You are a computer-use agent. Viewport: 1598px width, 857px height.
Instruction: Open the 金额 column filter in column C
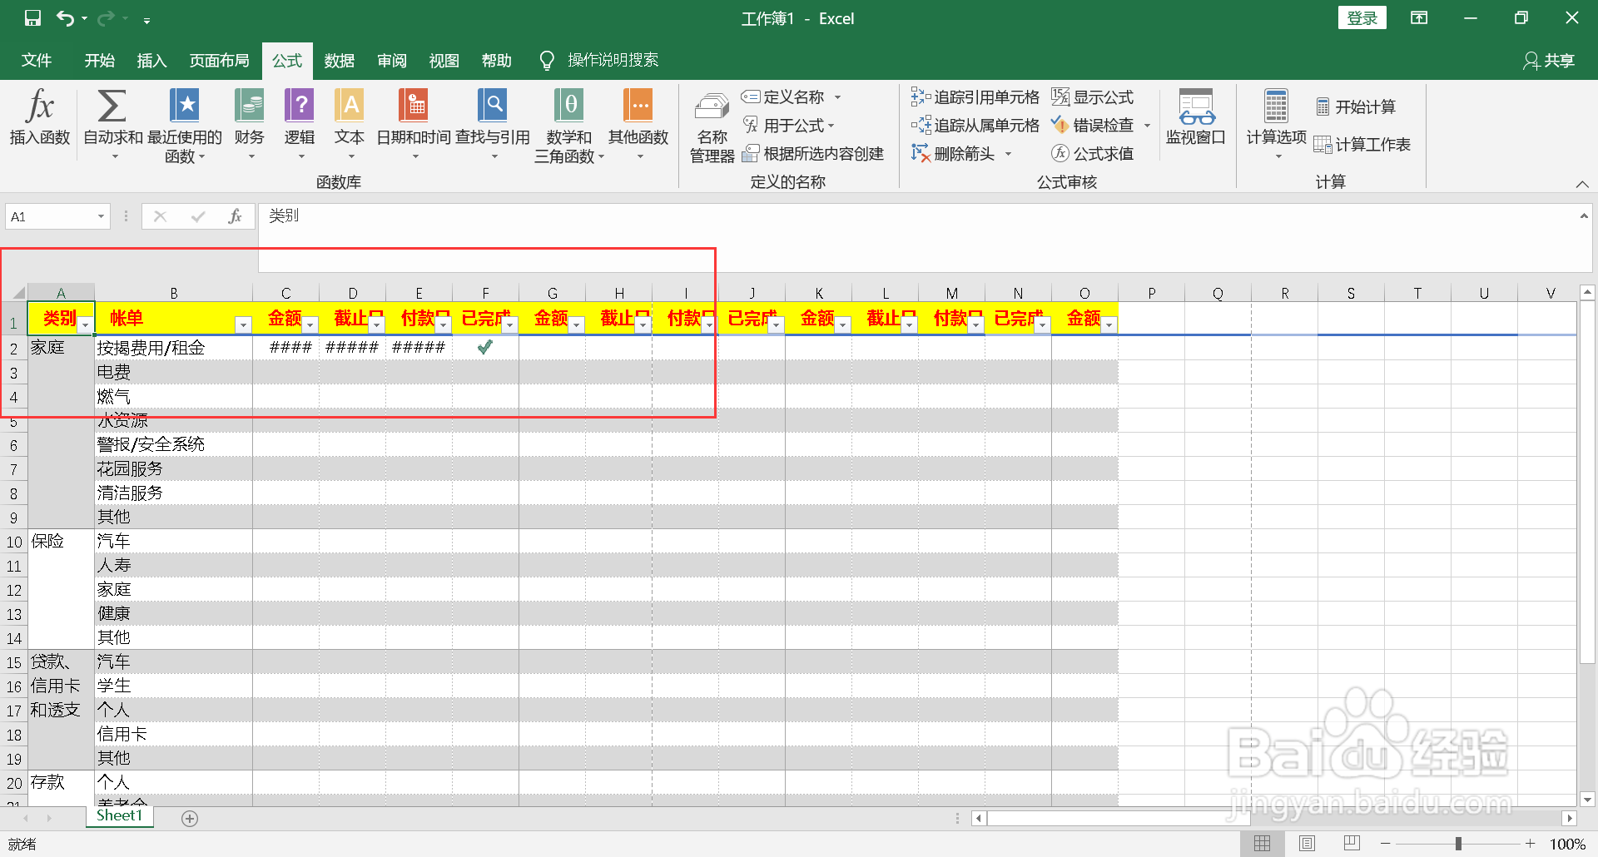point(310,324)
